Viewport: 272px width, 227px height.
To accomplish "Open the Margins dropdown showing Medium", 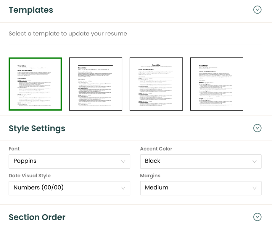I will [x=201, y=188].
